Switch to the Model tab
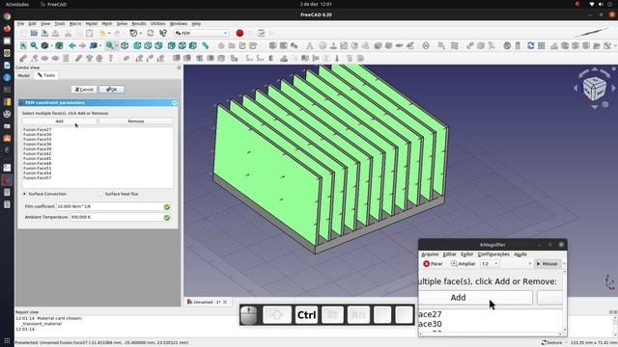Viewport: 618px width, 347px height. 23,75
